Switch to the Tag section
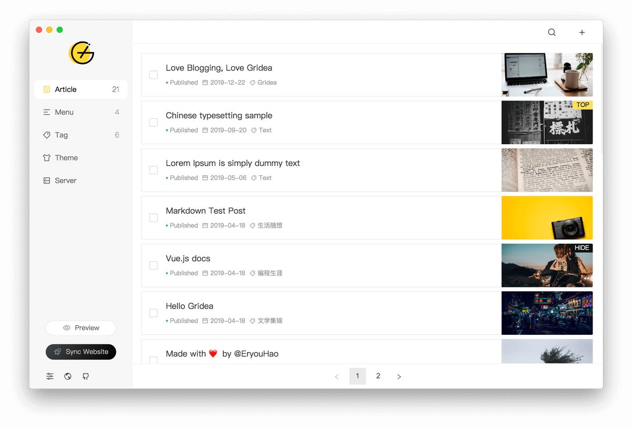The image size is (632, 427). (60, 135)
